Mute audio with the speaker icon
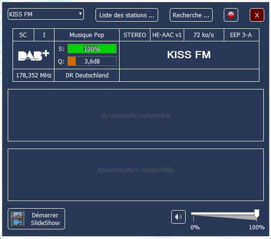This screenshot has height=239, width=271. click(178, 217)
